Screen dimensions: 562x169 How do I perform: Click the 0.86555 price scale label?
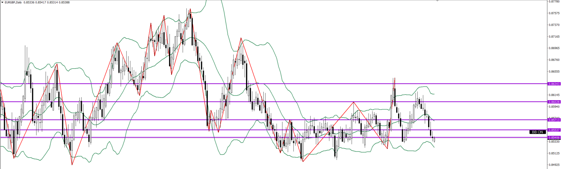point(554,71)
